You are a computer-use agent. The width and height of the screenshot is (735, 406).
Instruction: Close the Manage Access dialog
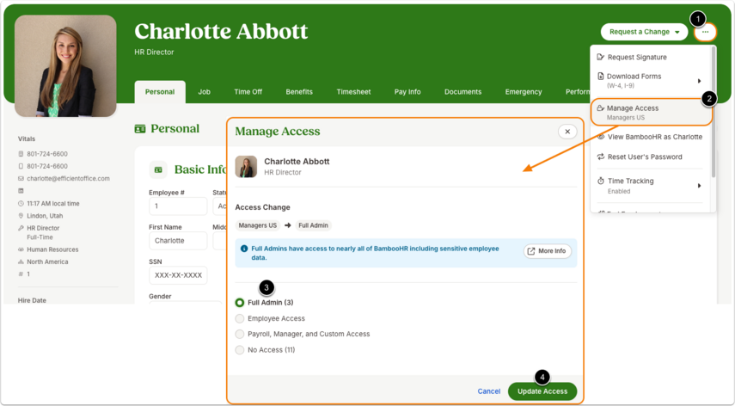(x=567, y=132)
